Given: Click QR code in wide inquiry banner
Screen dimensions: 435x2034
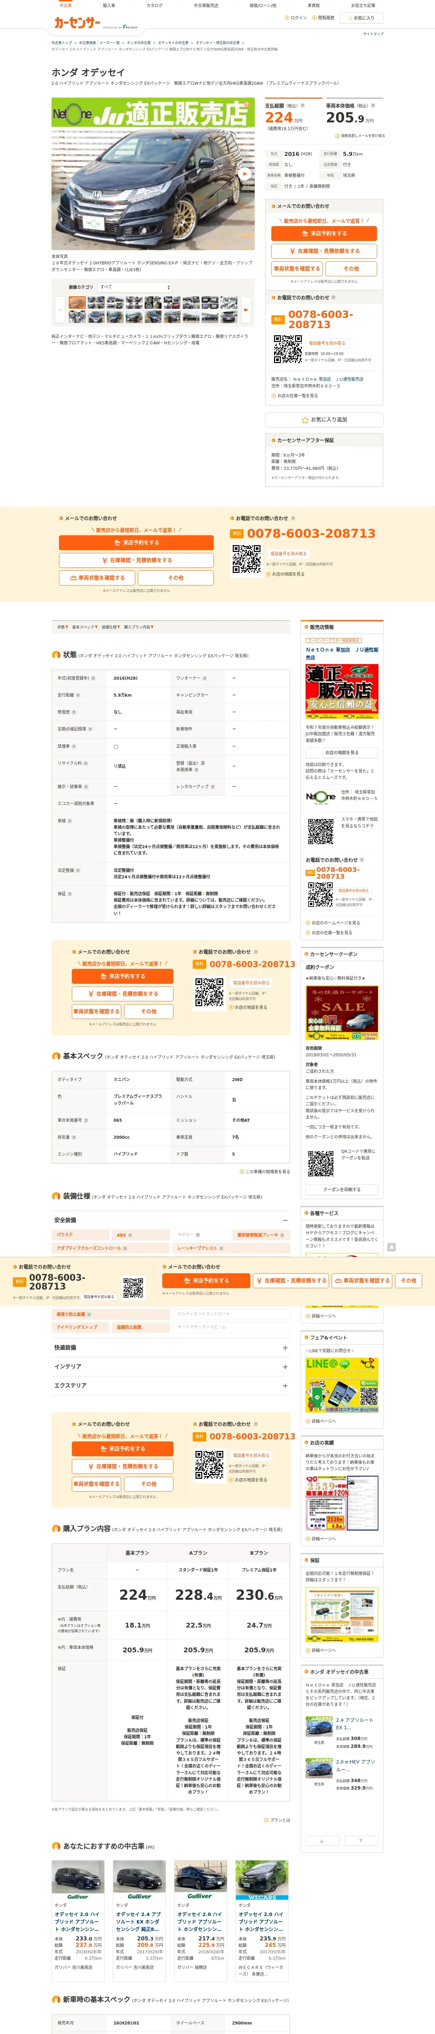Looking at the screenshot, I should pos(246,559).
